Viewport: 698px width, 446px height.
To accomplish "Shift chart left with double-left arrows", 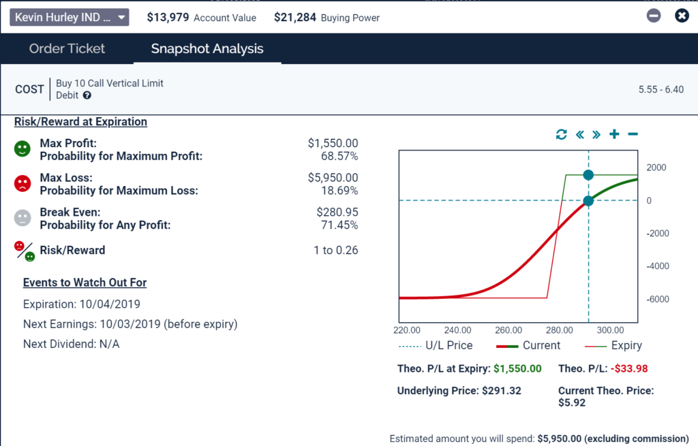I will 579,134.
